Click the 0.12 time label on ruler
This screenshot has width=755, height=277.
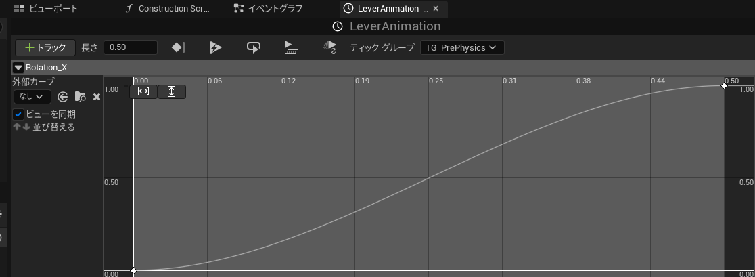tap(288, 81)
